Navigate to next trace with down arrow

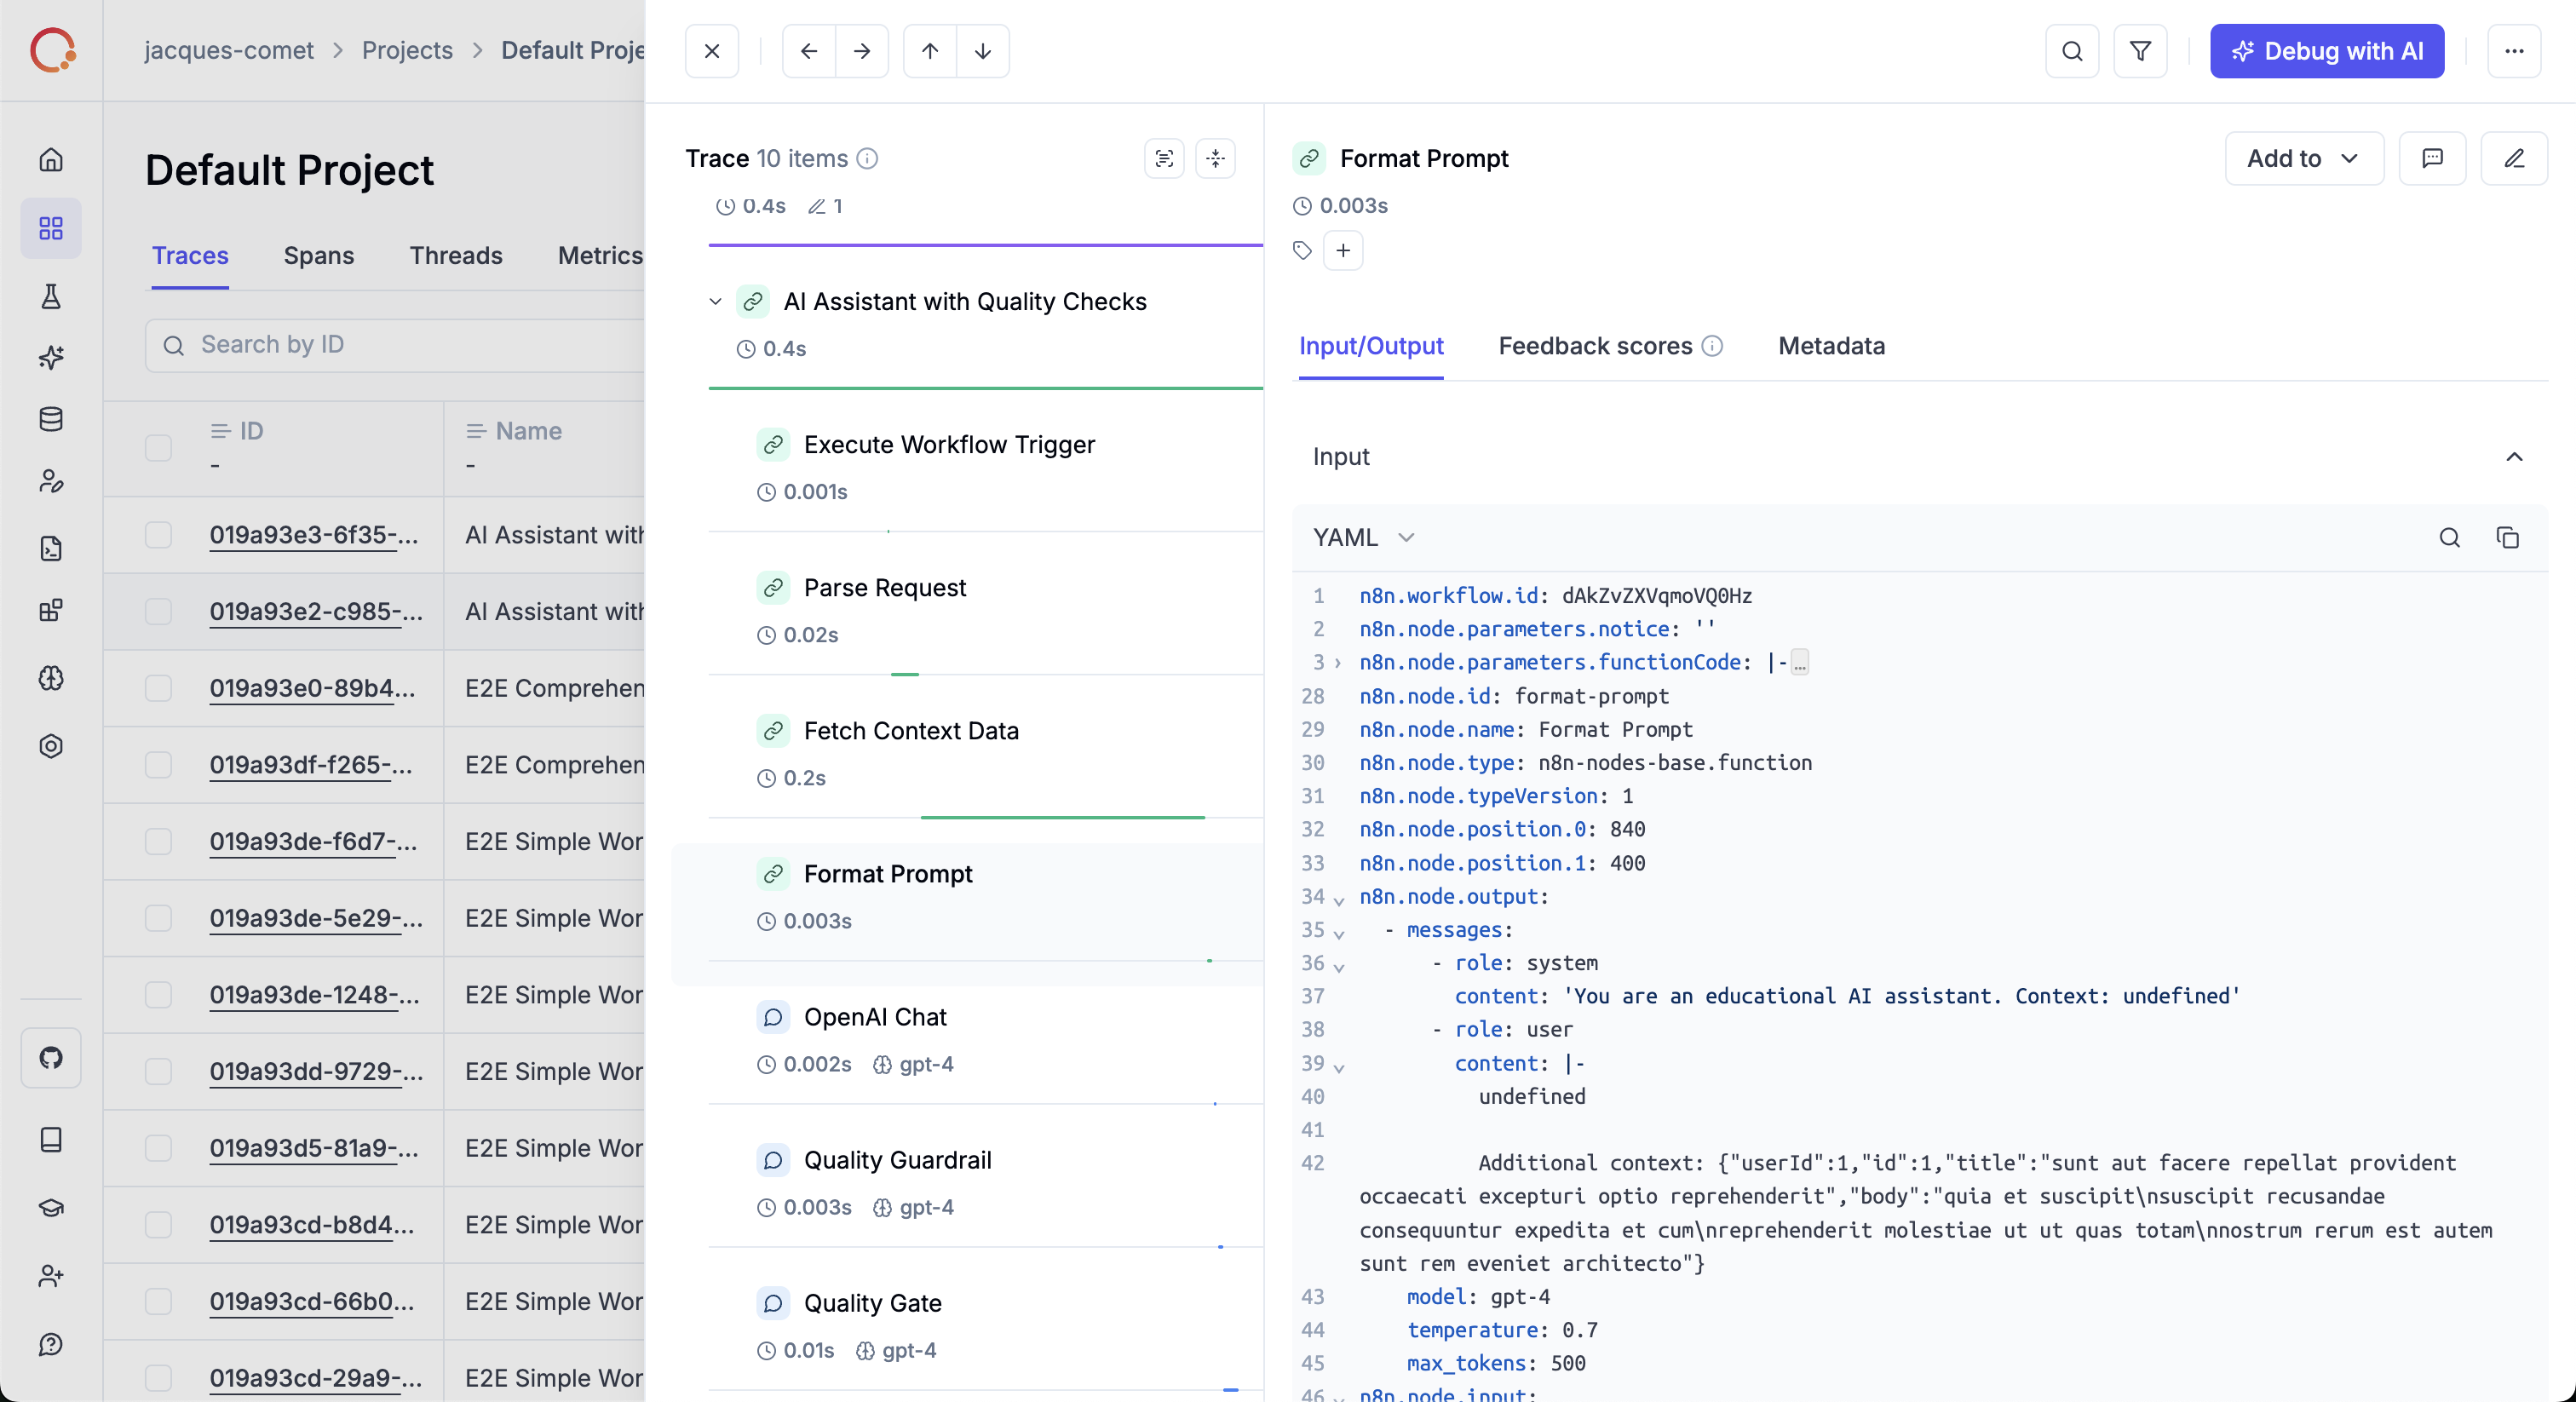pos(983,51)
